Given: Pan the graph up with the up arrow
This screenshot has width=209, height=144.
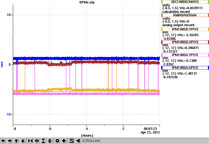Looking at the screenshot, I should [16, 141].
